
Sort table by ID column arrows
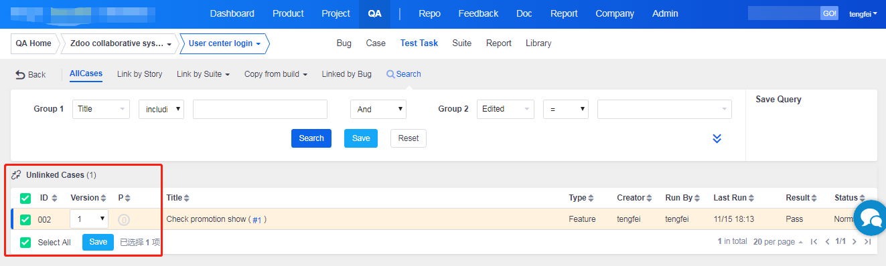(56, 198)
